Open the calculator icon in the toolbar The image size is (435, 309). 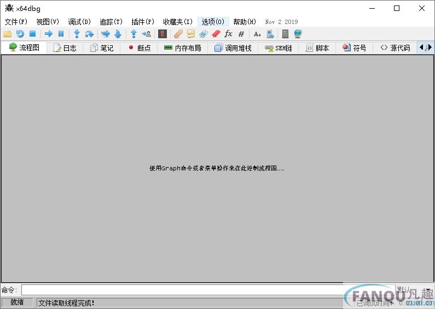(x=285, y=34)
